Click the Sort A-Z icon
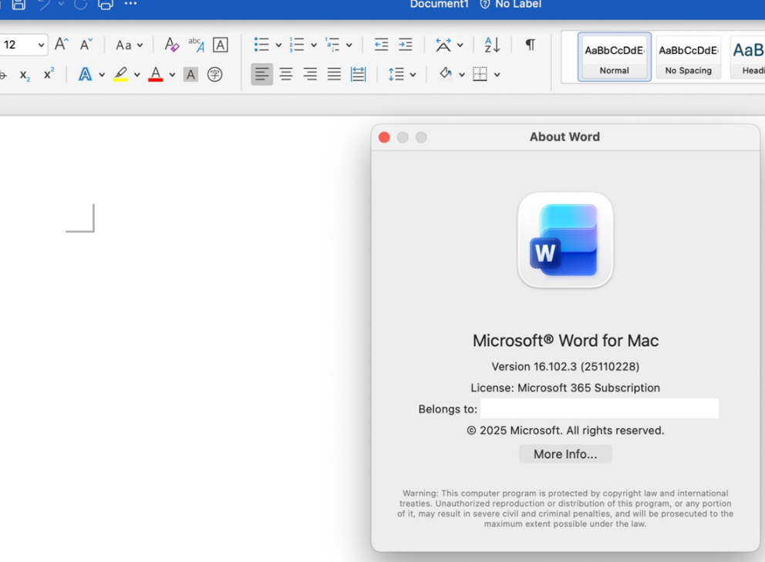765x562 pixels. [x=492, y=45]
